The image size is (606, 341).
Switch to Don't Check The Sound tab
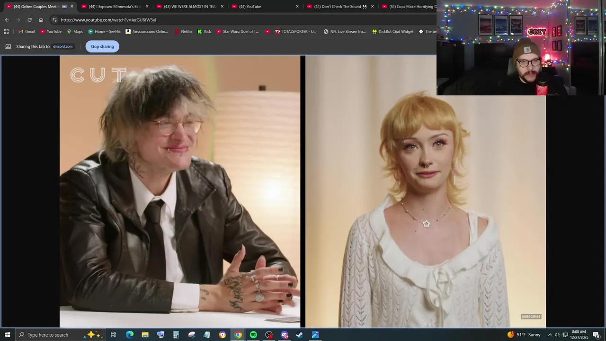point(340,7)
